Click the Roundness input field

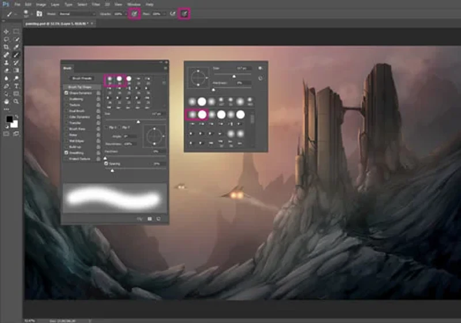tap(130, 144)
